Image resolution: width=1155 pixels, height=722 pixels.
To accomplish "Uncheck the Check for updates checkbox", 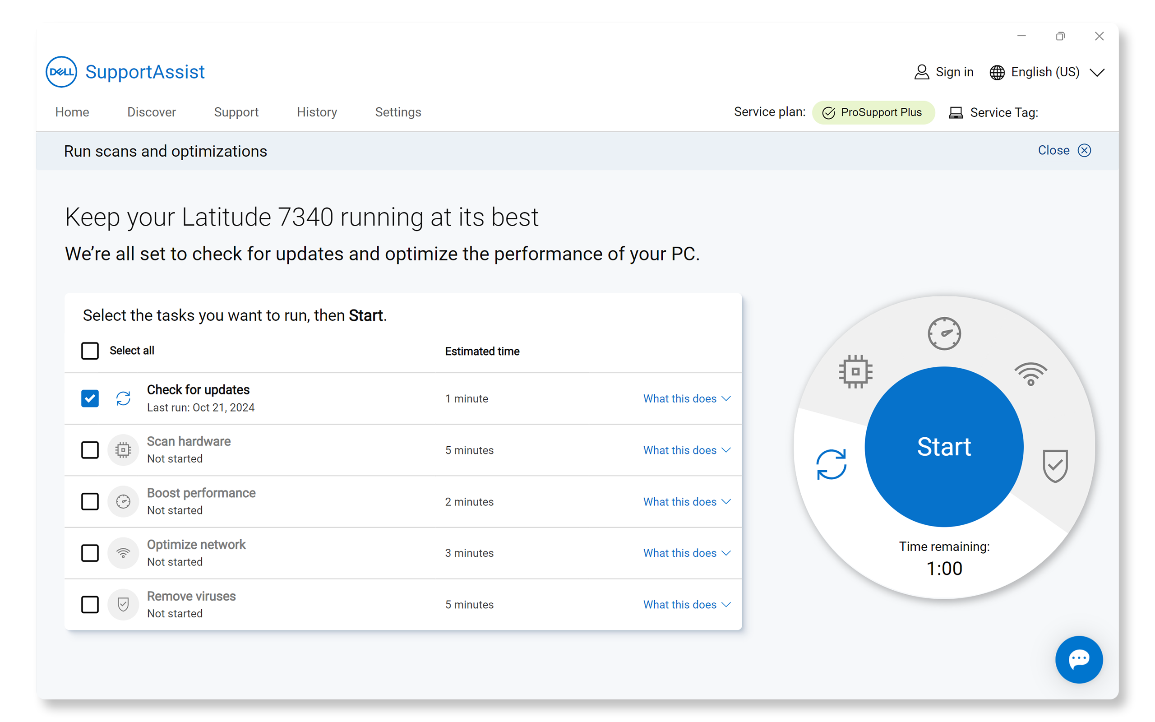I will point(90,398).
